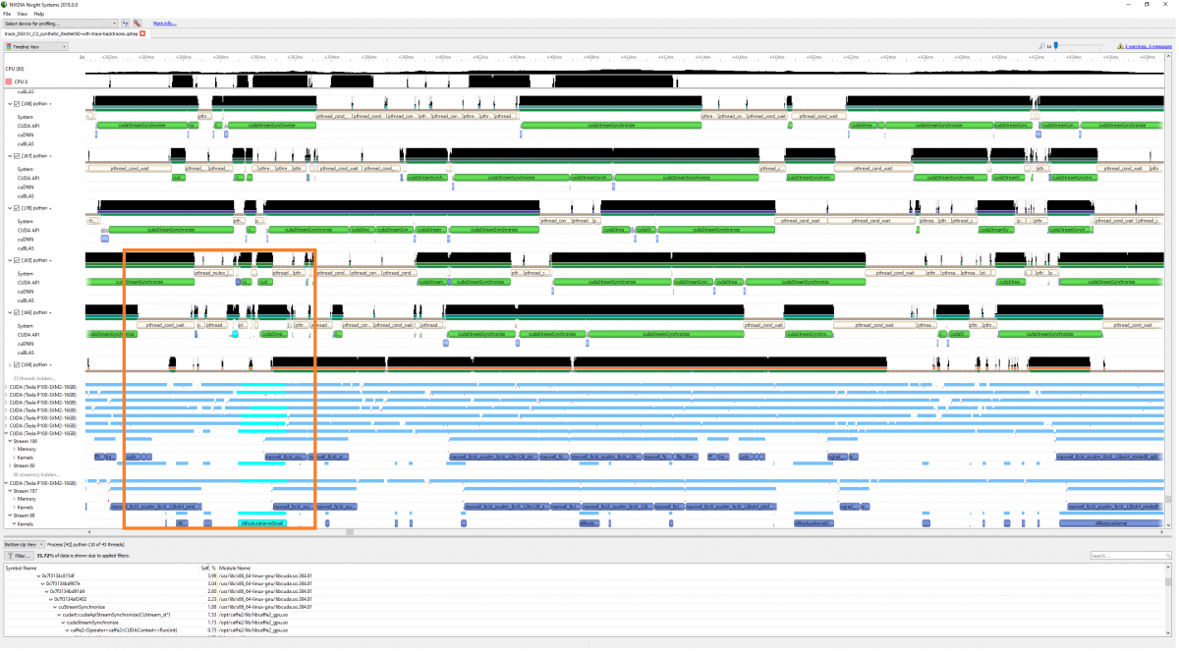Close the trace report tab with red X
This screenshot has width=1179, height=651.
point(142,33)
